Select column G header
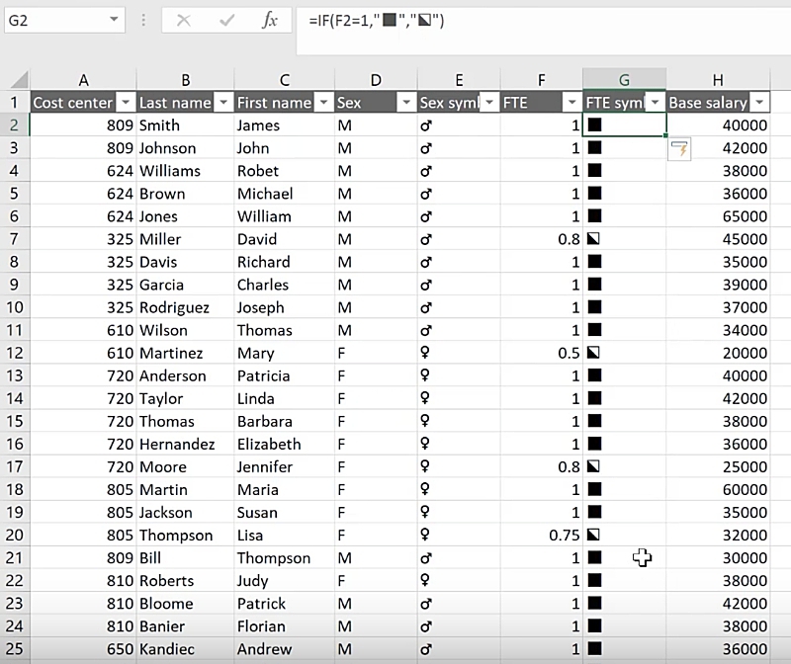The height and width of the screenshot is (664, 791). coord(624,80)
